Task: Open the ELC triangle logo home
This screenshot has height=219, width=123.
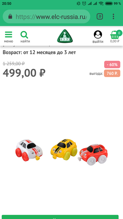Action: pyautogui.click(x=65, y=36)
